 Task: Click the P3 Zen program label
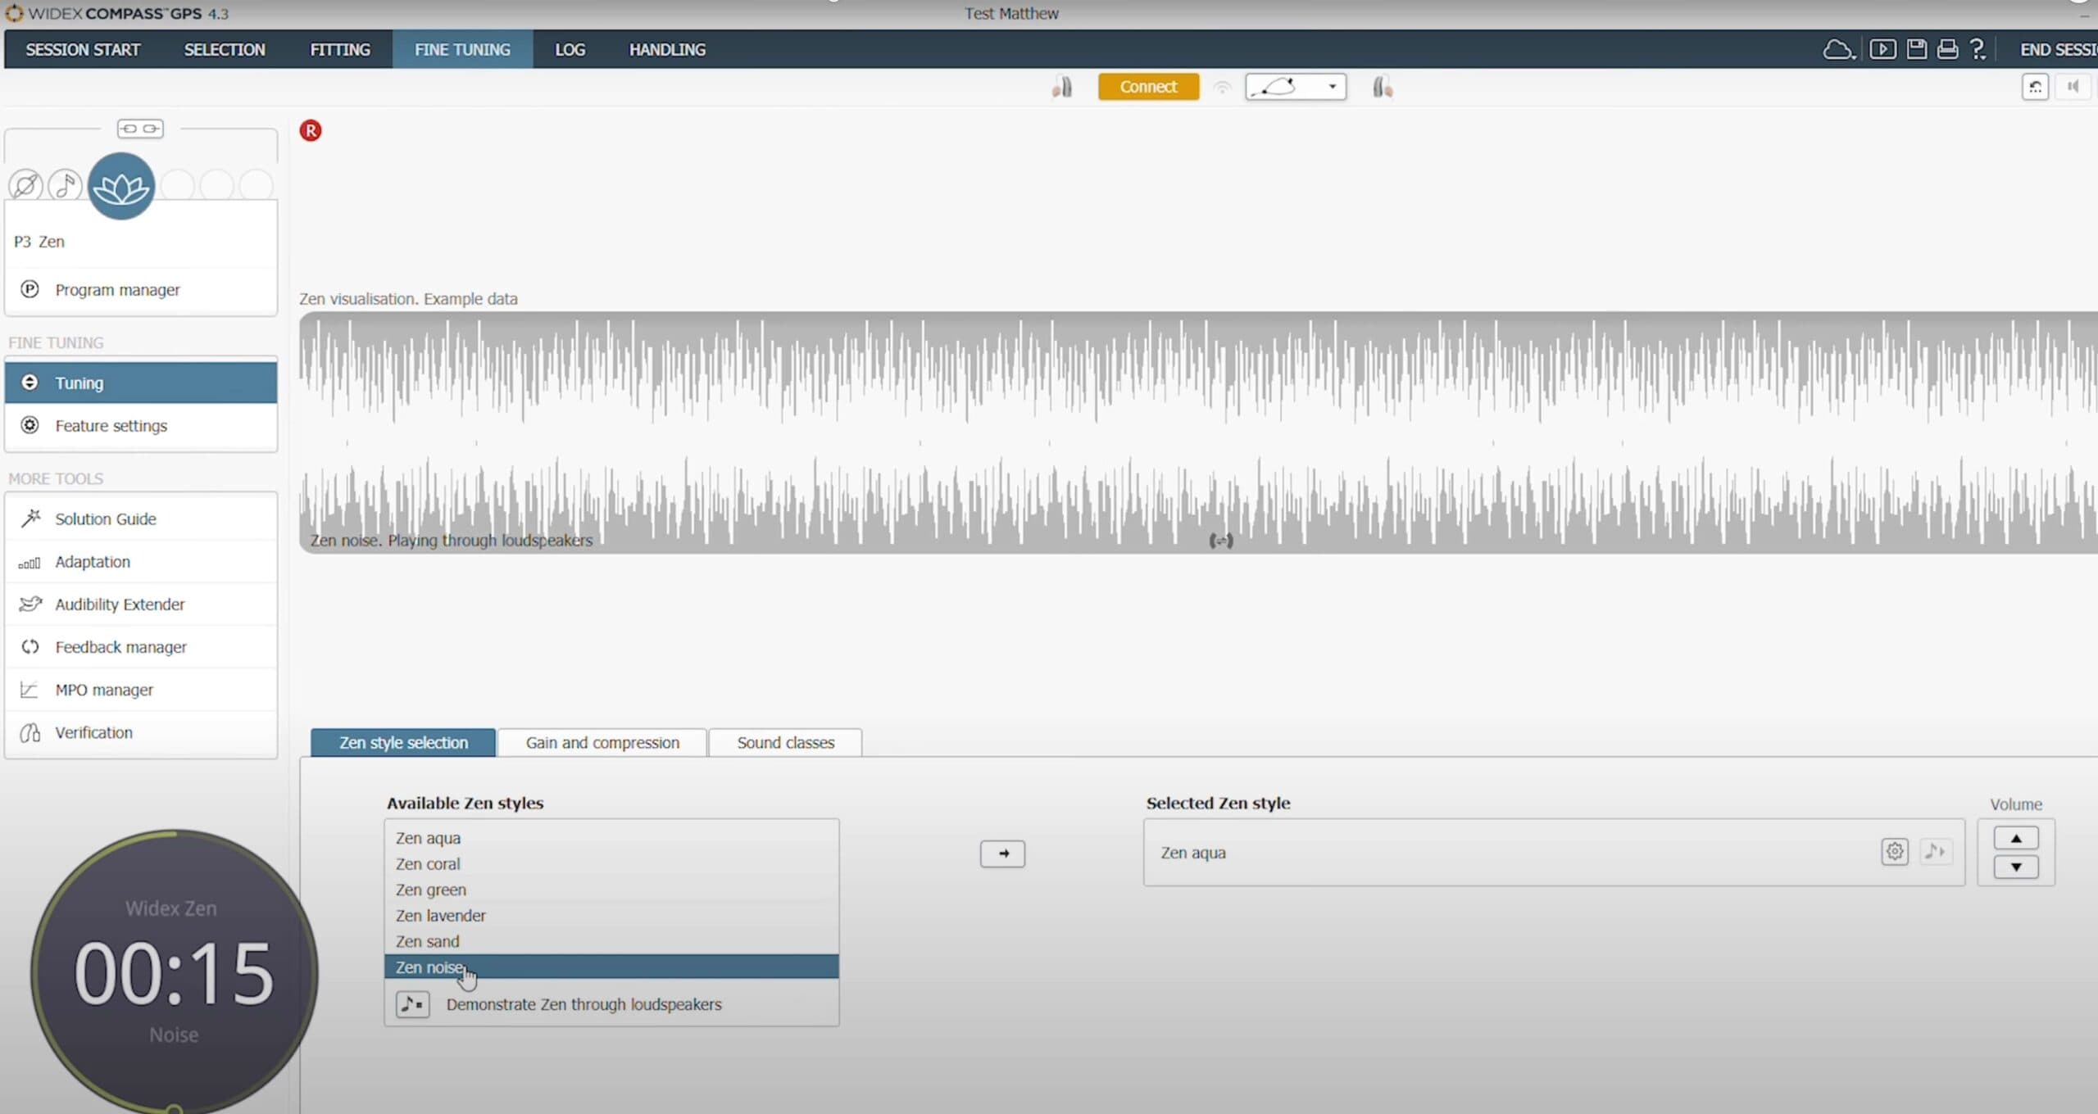(x=39, y=242)
